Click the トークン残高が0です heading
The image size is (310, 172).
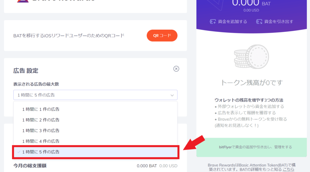[x=252, y=83]
